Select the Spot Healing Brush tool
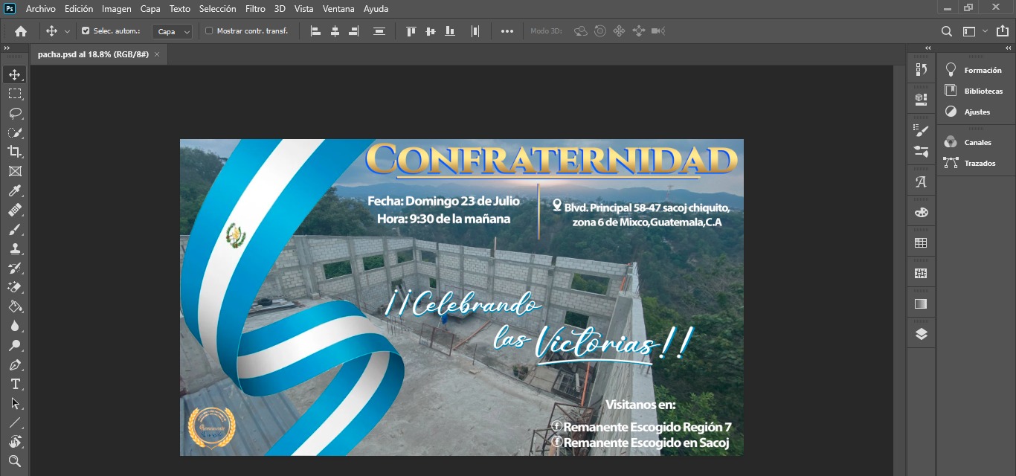This screenshot has height=476, width=1016. [x=15, y=210]
